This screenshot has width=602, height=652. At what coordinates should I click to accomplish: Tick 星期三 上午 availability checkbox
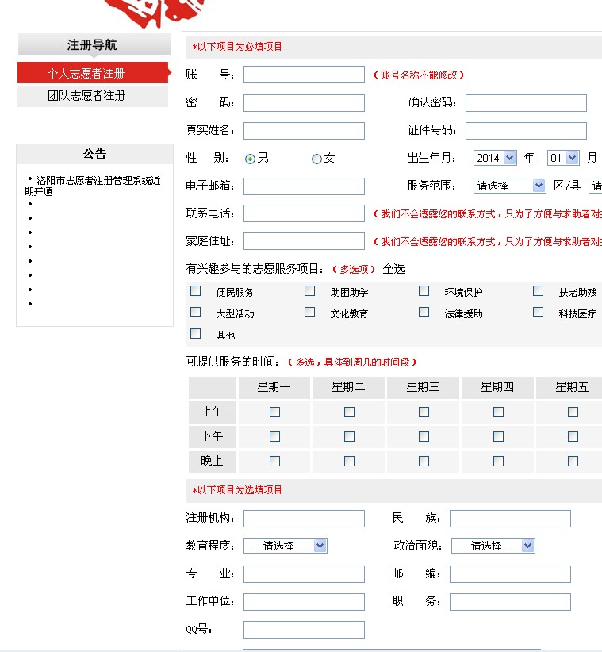click(x=424, y=412)
